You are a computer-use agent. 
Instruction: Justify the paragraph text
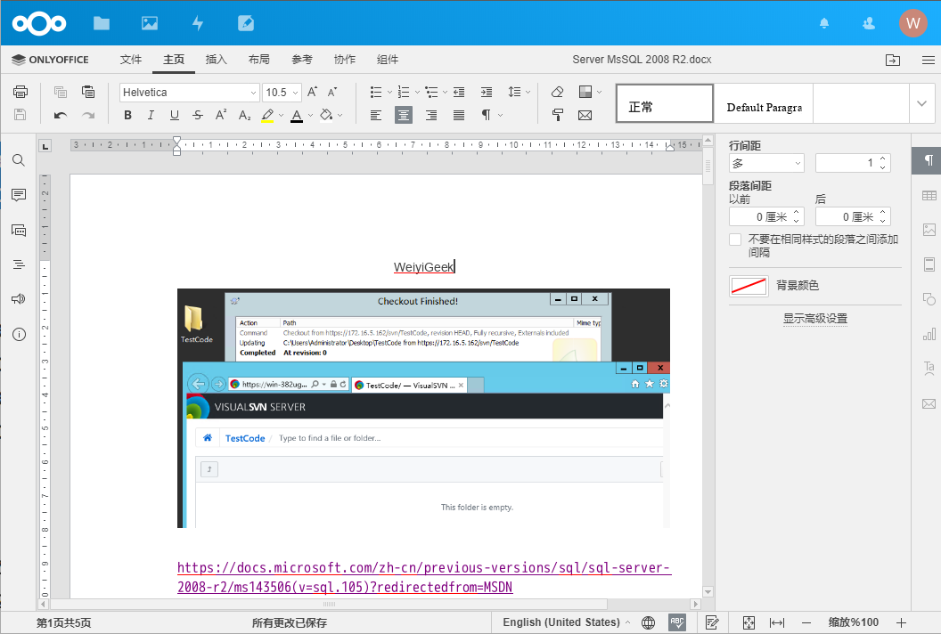tap(459, 115)
